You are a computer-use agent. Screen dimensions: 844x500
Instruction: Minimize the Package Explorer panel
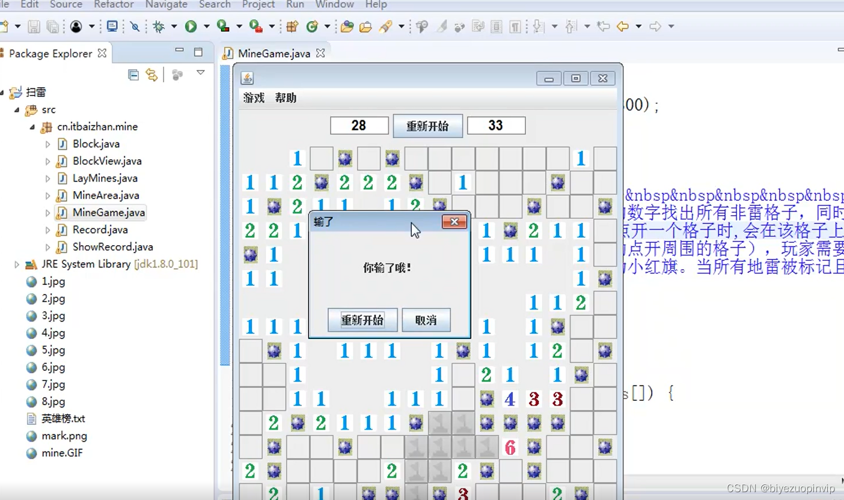point(179,50)
